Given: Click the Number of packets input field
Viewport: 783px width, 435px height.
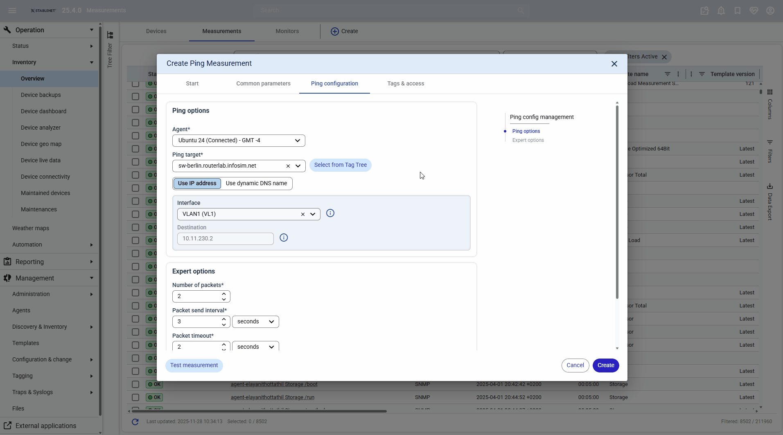Looking at the screenshot, I should click(x=196, y=296).
